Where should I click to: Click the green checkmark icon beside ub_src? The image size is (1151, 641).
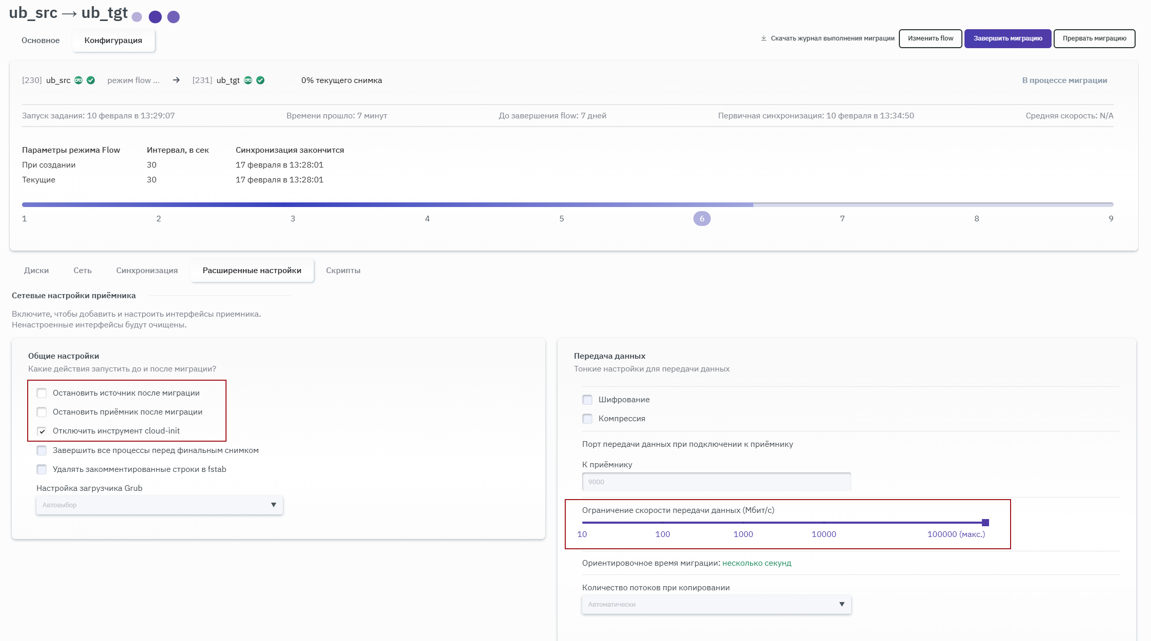coord(91,80)
